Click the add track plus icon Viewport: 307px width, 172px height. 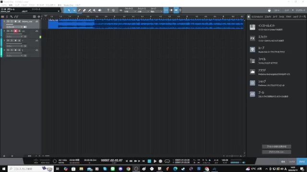(x=39, y=17)
